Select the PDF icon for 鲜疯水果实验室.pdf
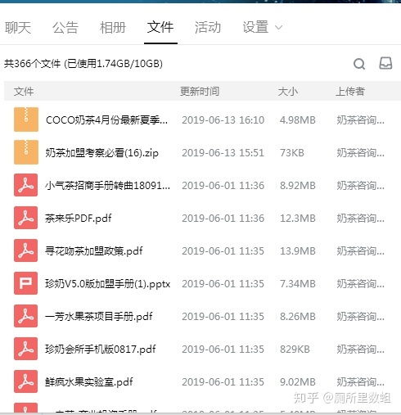Image resolution: width=401 pixels, height=415 pixels. click(26, 381)
